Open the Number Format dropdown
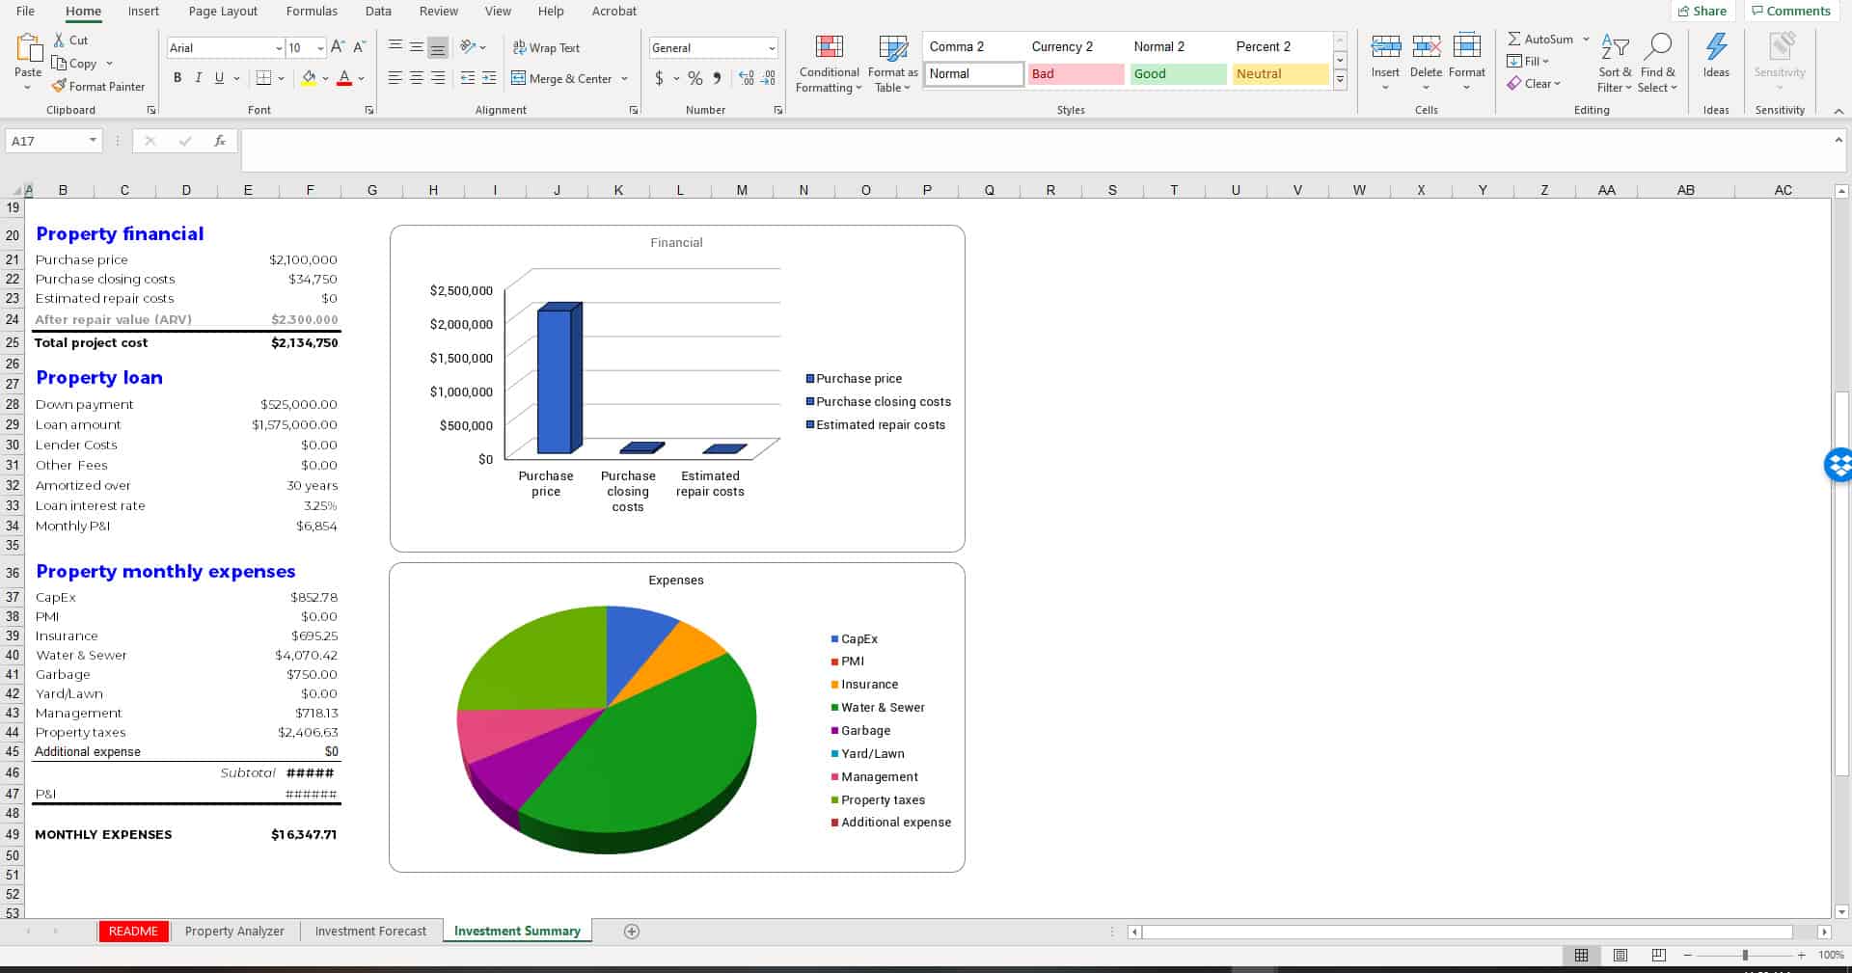 pyautogui.click(x=772, y=47)
